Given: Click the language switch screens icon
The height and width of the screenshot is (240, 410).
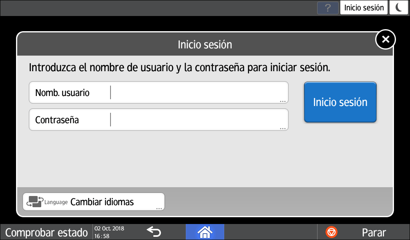Looking at the screenshot, I should click(35, 202).
